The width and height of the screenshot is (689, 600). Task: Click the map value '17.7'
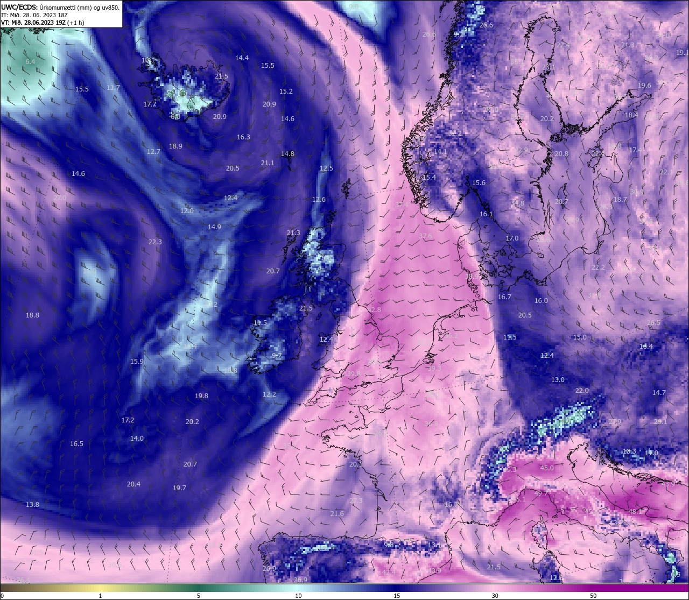pos(150,104)
